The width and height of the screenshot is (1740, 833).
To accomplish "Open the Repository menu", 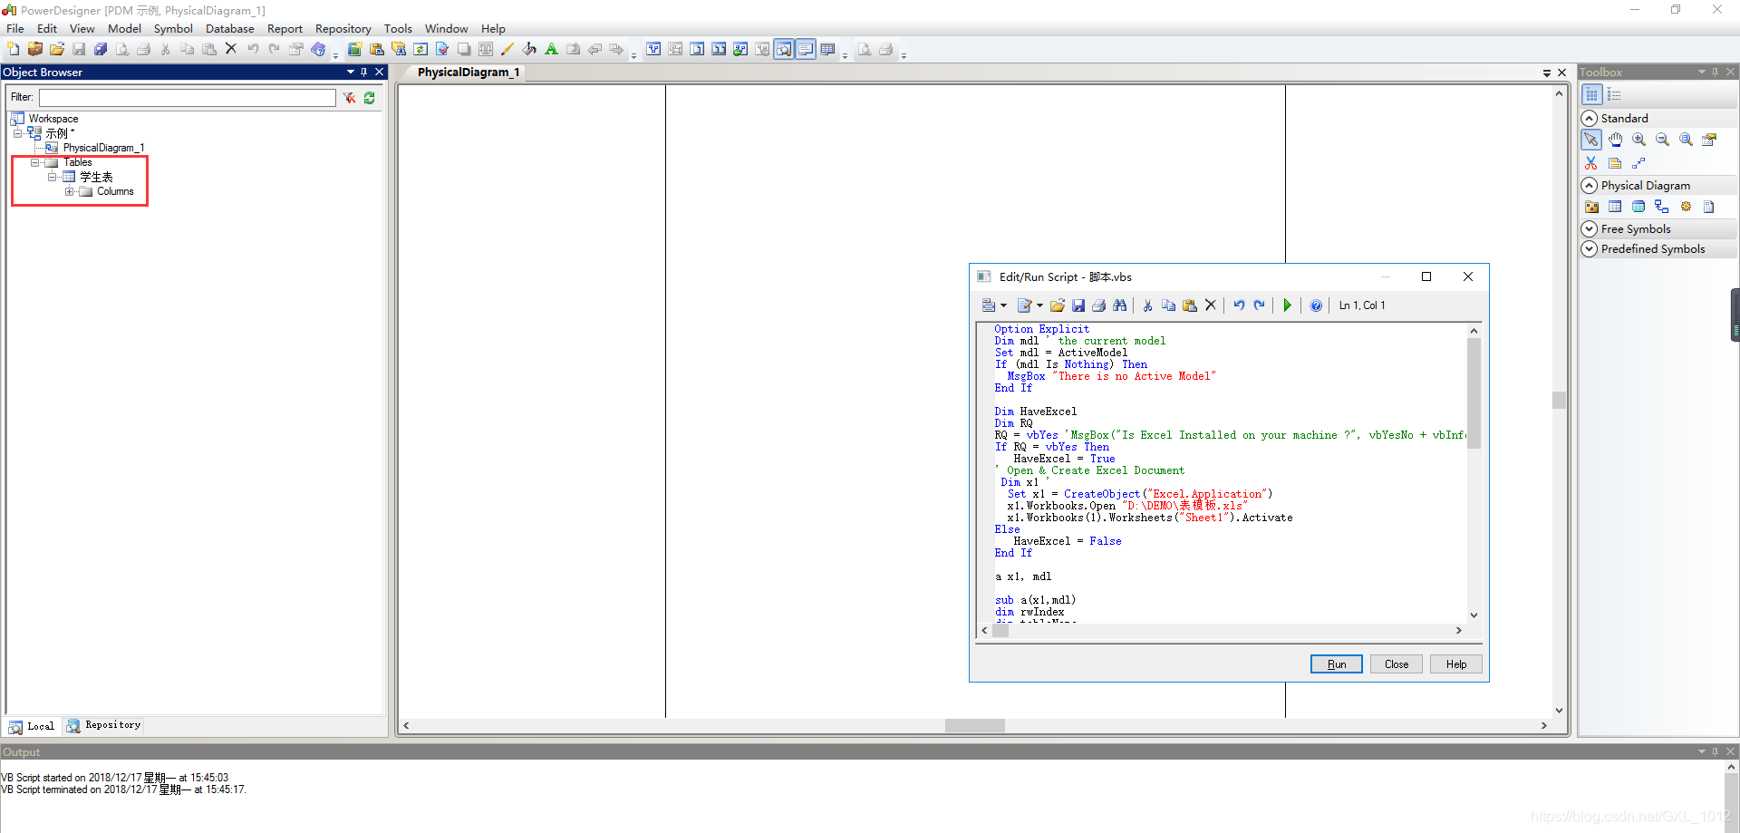I will click(343, 29).
